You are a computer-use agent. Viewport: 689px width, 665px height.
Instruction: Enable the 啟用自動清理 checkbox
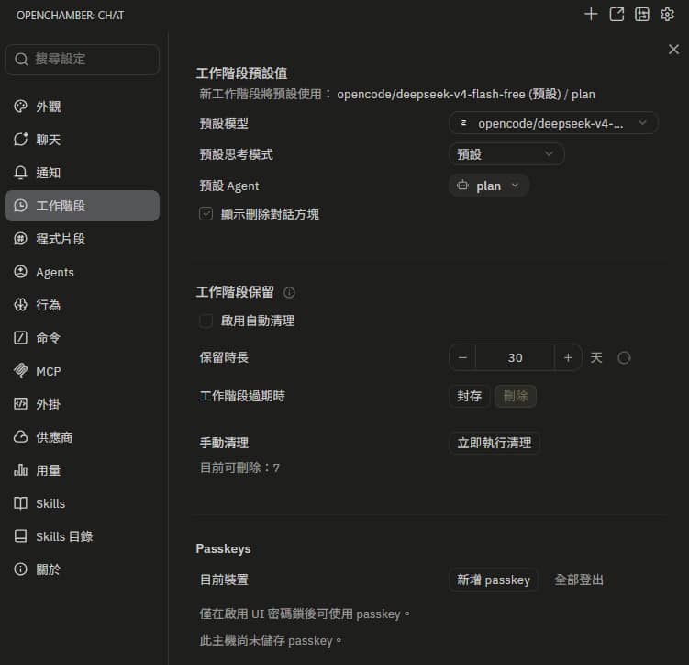(x=206, y=321)
